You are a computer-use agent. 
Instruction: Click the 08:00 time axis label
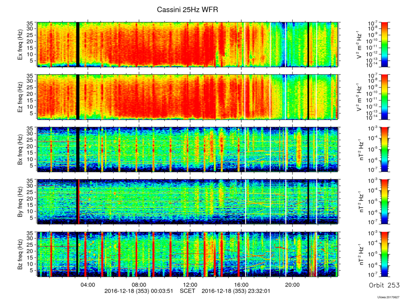(139, 284)
